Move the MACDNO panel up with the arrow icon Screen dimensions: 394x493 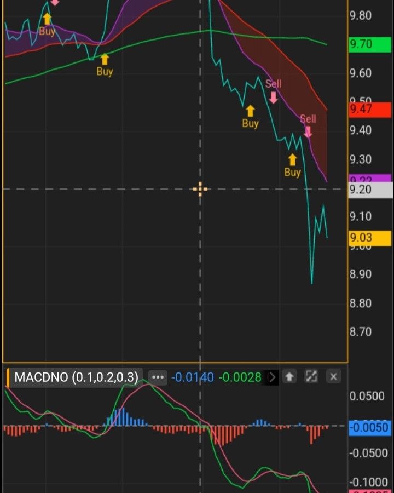(289, 377)
